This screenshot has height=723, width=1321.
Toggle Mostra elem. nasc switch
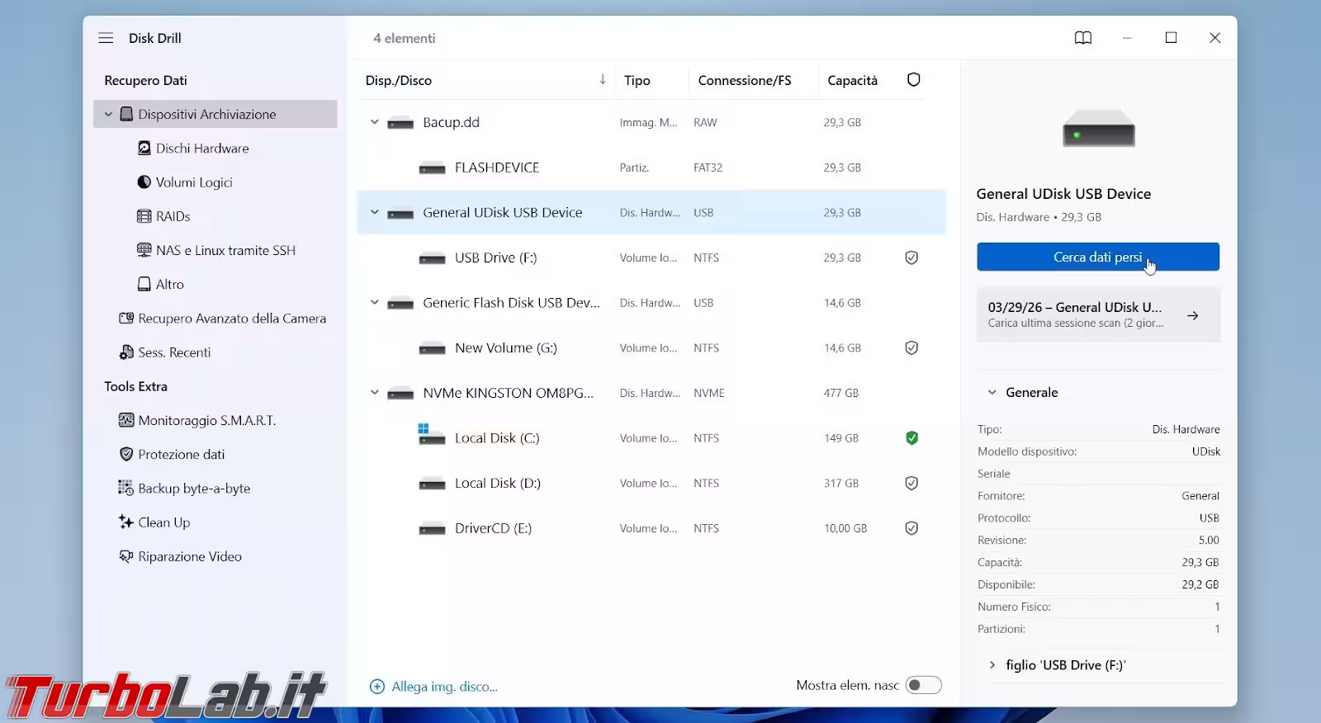[x=924, y=685]
